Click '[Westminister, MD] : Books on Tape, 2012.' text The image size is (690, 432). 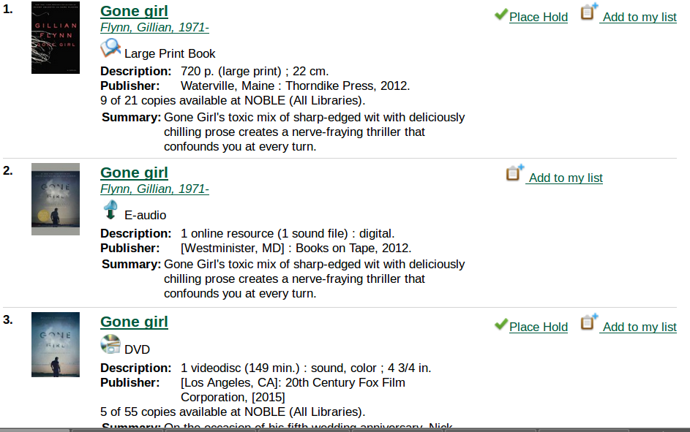296,249
